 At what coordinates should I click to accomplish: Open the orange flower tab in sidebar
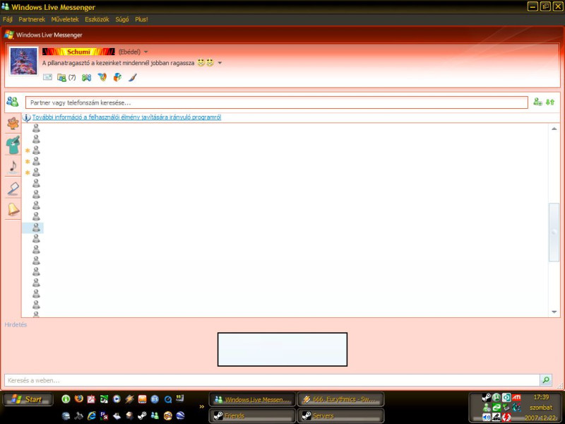click(13, 123)
